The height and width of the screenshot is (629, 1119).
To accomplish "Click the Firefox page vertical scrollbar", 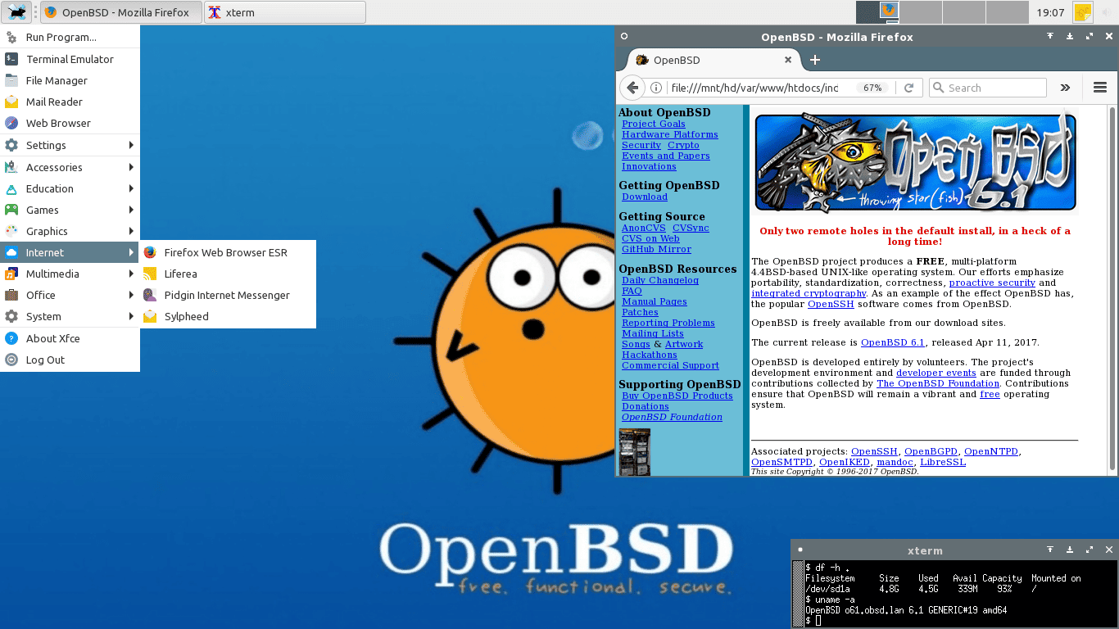I will click(1112, 287).
